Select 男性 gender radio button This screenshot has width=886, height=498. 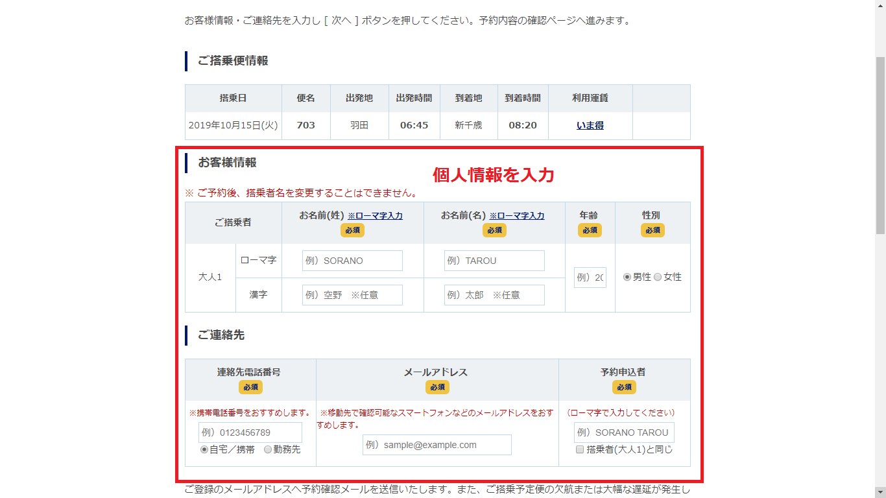[x=627, y=277]
